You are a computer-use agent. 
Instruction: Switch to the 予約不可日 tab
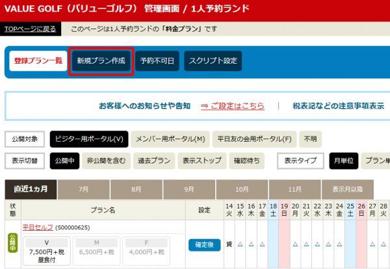click(157, 61)
